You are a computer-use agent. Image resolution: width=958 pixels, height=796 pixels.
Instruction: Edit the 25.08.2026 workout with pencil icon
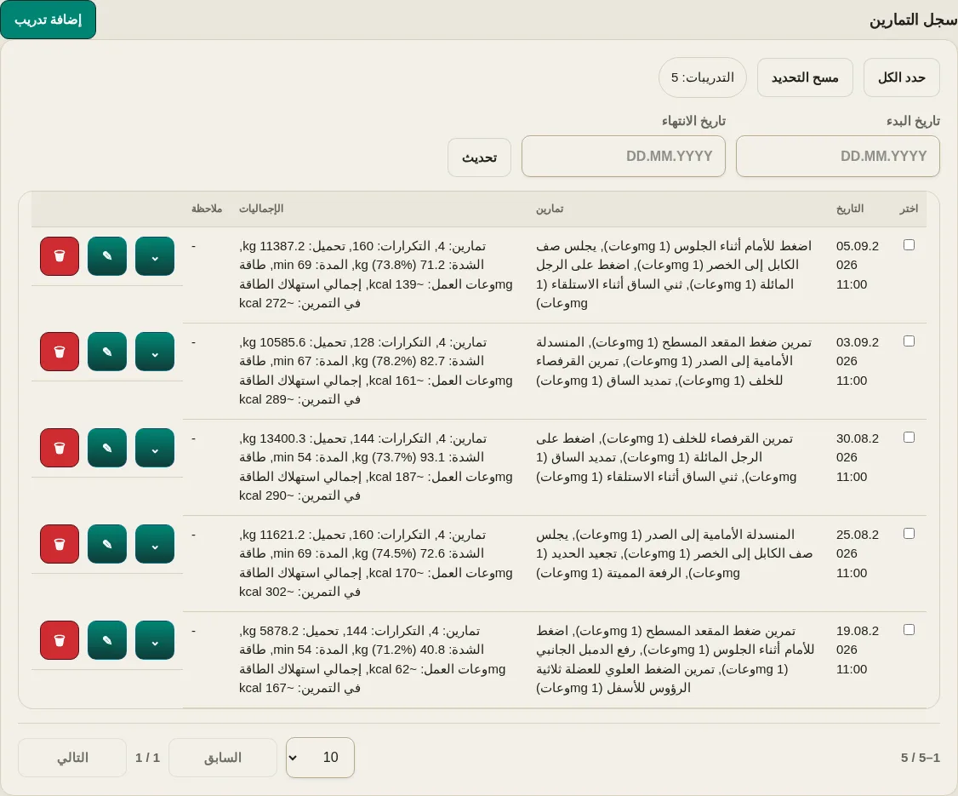click(107, 543)
